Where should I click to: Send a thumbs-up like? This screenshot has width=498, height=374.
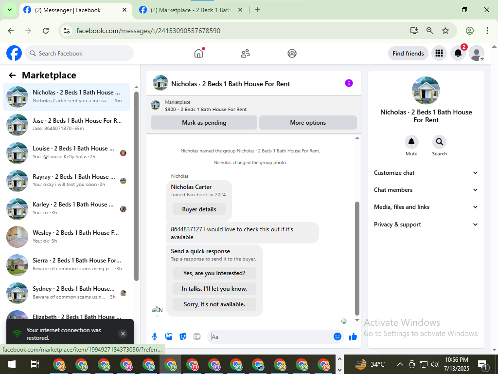353,337
